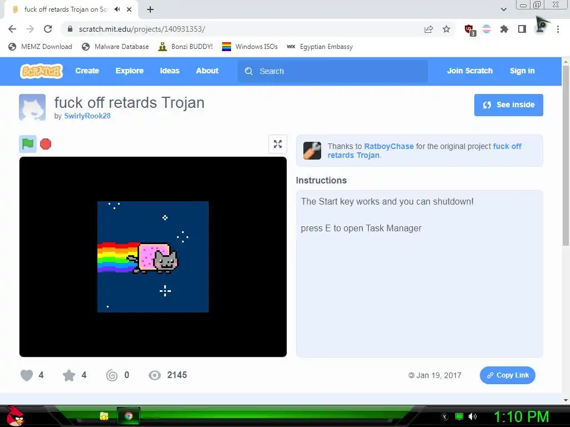Click the 1:10 PM taskbar clock
Viewport: 570px width, 427px height.
(521, 416)
